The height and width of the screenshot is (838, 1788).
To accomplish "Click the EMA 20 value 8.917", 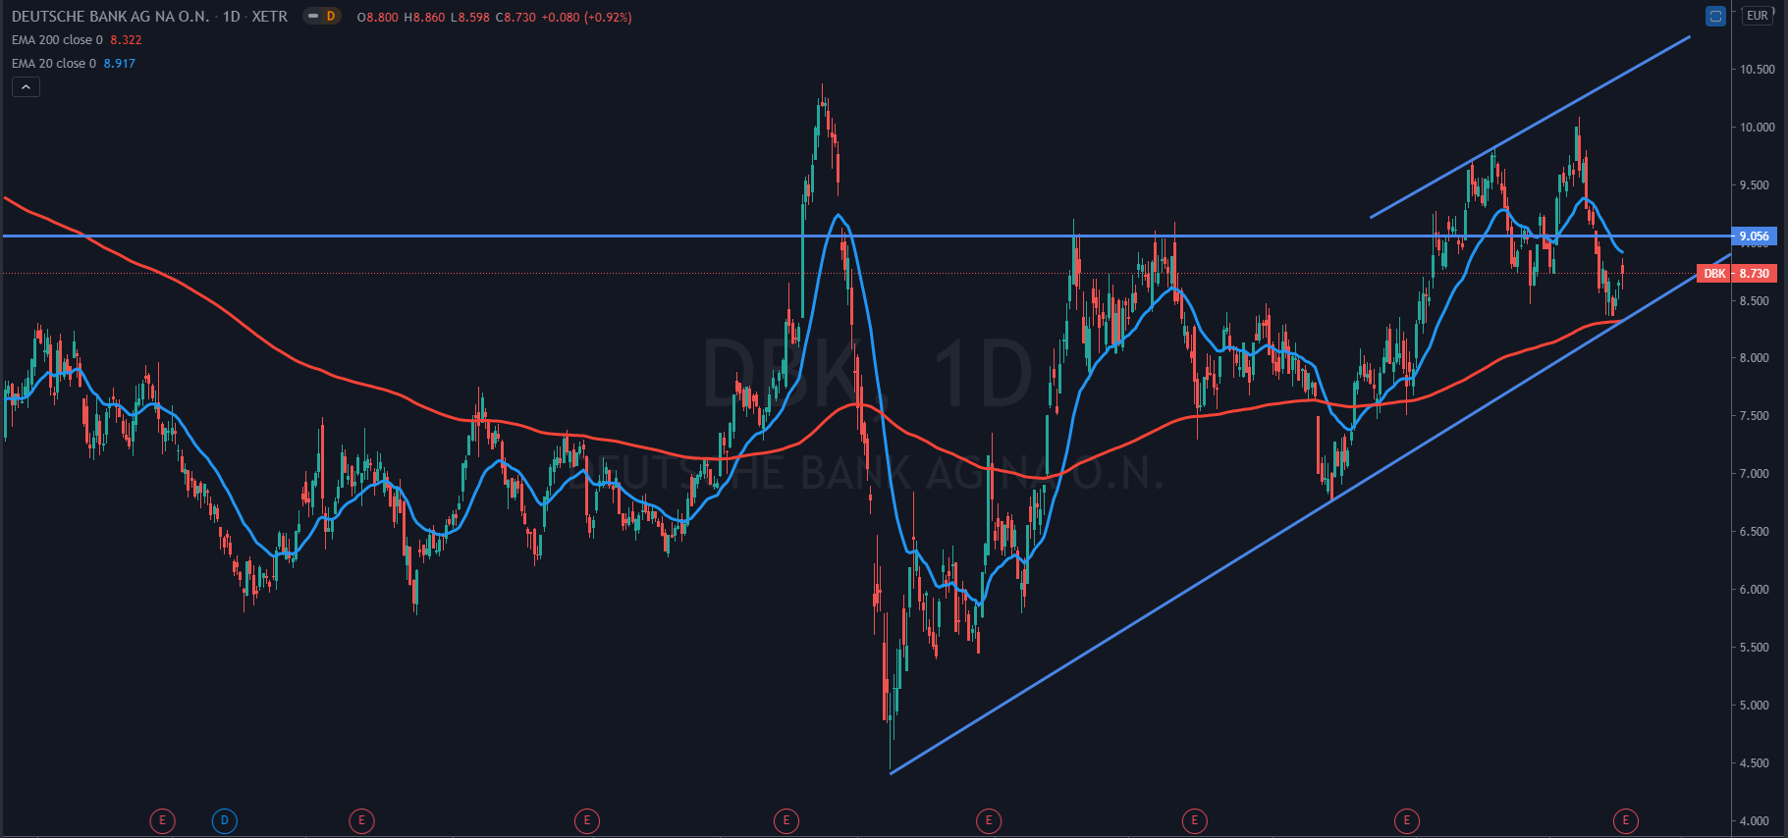I will coord(120,64).
